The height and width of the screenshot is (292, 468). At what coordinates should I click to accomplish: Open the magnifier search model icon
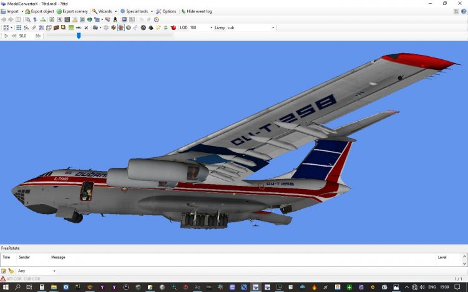(x=27, y=19)
